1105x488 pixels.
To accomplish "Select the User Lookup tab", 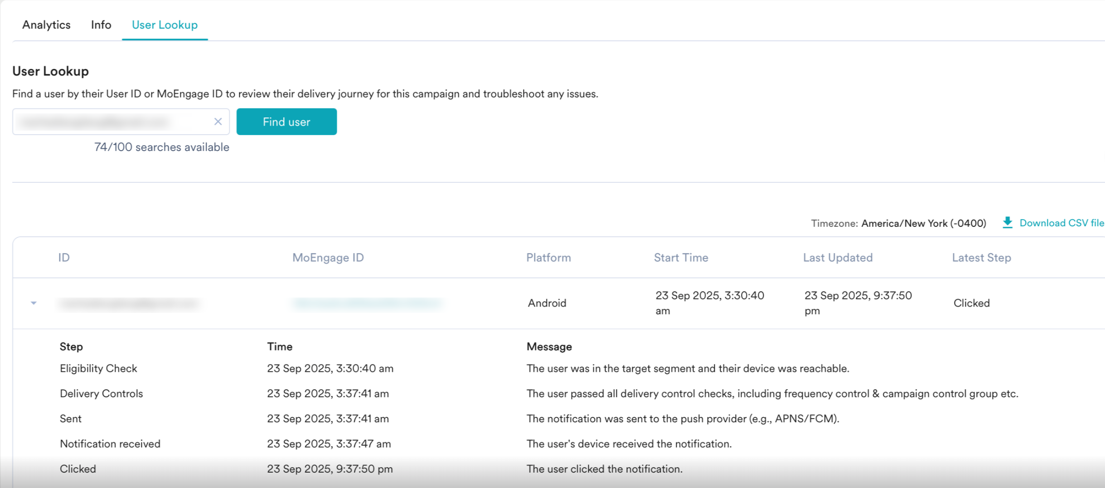I will click(165, 25).
